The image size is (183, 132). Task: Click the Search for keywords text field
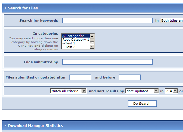pos(108,20)
